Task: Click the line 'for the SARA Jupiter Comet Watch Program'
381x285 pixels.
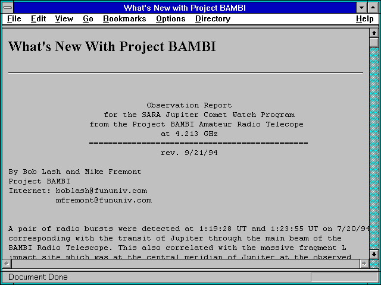Action: (199, 115)
